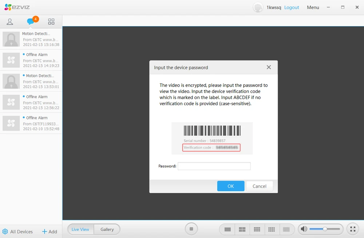The height and width of the screenshot is (238, 364).
Task: Open the grid apps tab icon
Action: point(51,22)
